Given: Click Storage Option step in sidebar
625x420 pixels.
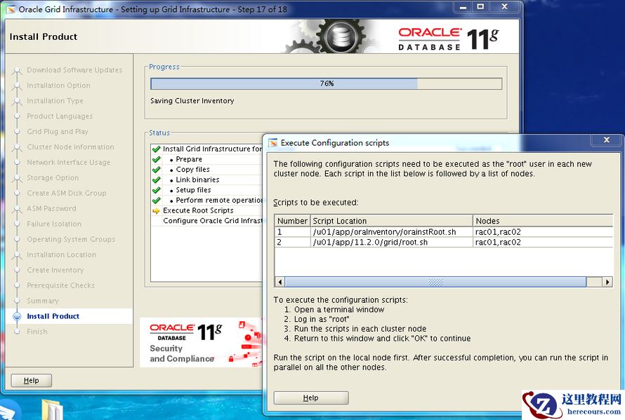Looking at the screenshot, I should pos(53,177).
